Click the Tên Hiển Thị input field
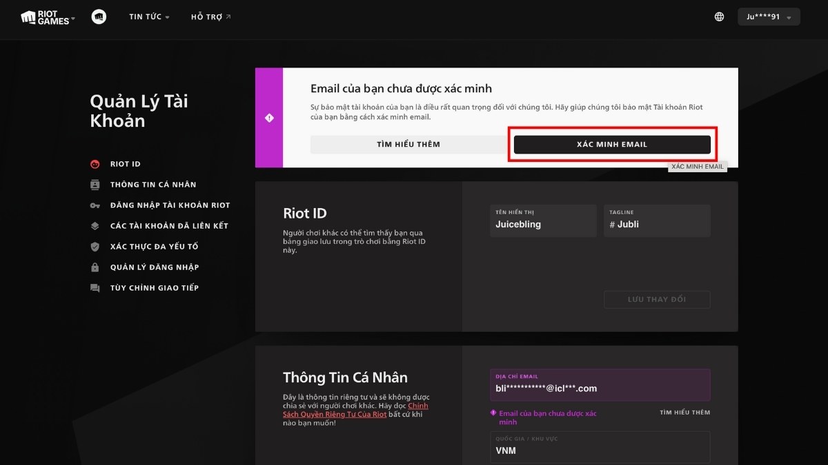Screen dimensions: 828x465 (542, 221)
